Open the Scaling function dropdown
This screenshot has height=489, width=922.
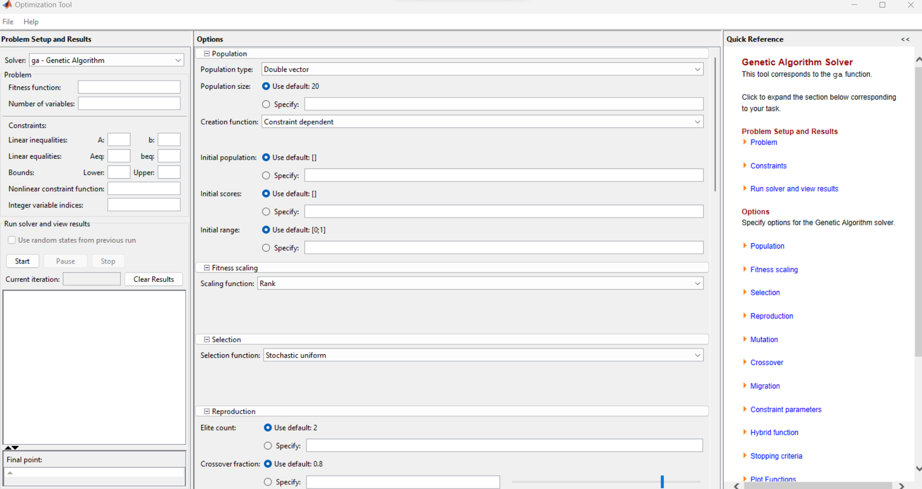click(697, 283)
